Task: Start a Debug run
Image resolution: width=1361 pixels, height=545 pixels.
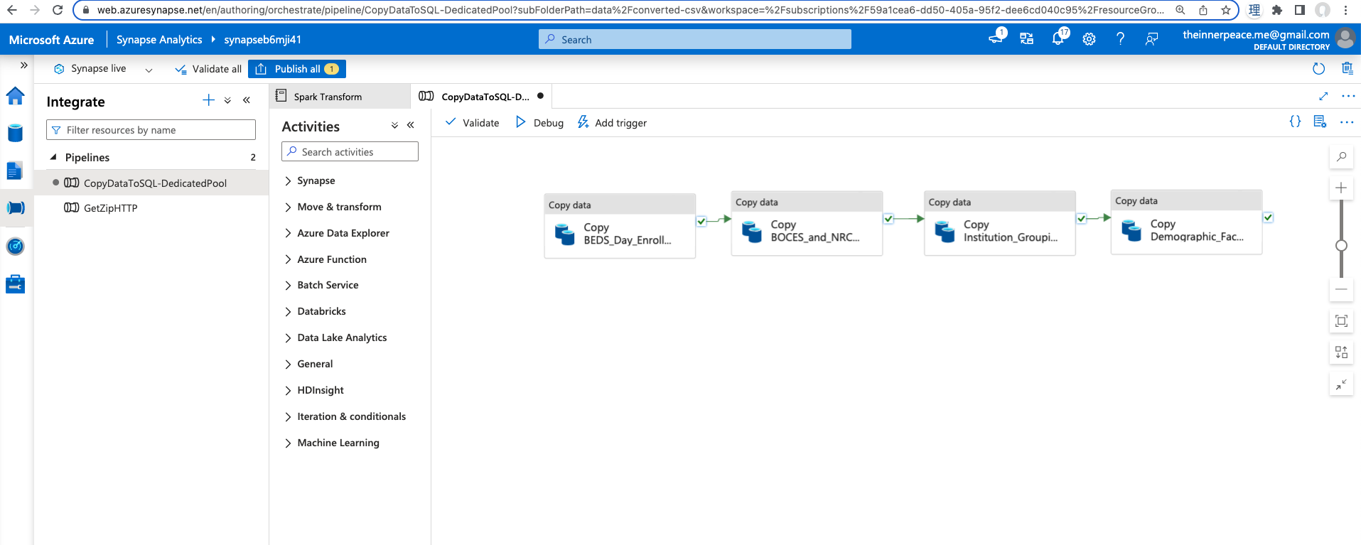Action: click(x=539, y=123)
